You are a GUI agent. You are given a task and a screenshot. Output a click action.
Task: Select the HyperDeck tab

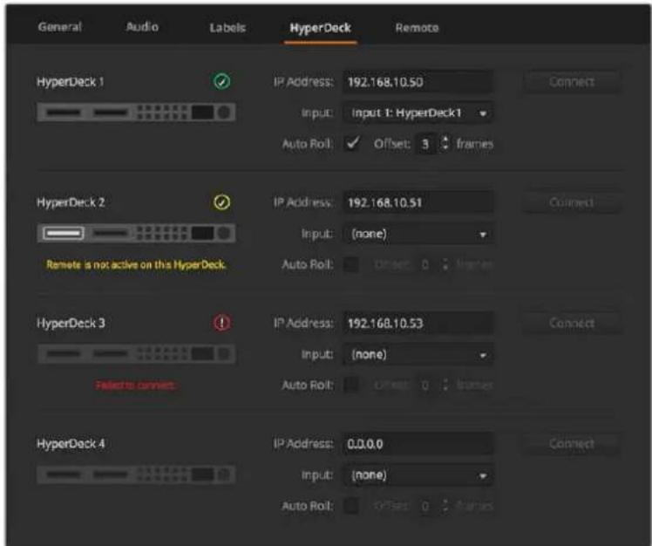pos(320,28)
